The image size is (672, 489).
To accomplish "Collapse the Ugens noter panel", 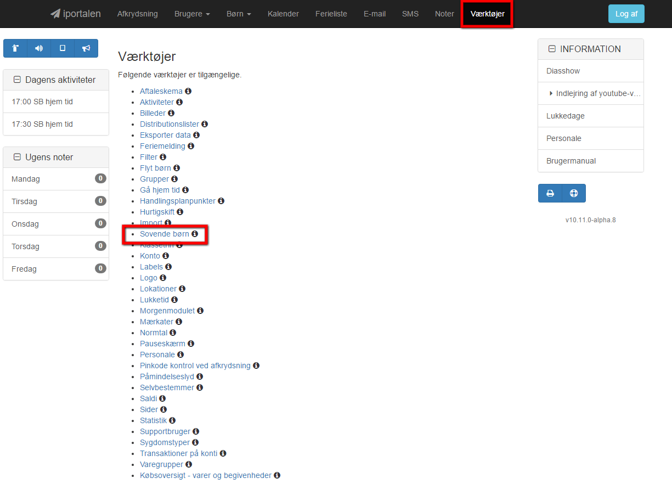I will (16, 157).
